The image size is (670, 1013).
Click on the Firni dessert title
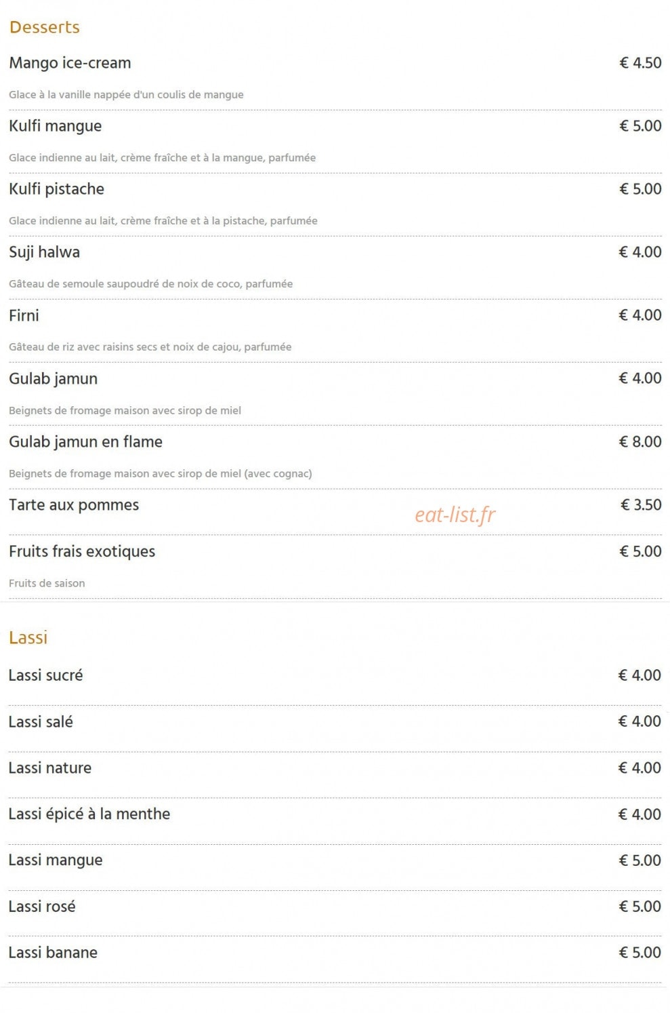tap(24, 315)
